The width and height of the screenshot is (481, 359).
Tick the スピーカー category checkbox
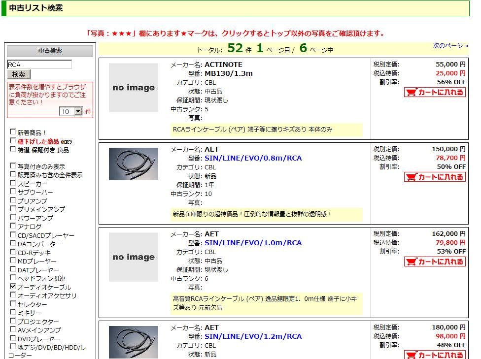pyautogui.click(x=13, y=183)
